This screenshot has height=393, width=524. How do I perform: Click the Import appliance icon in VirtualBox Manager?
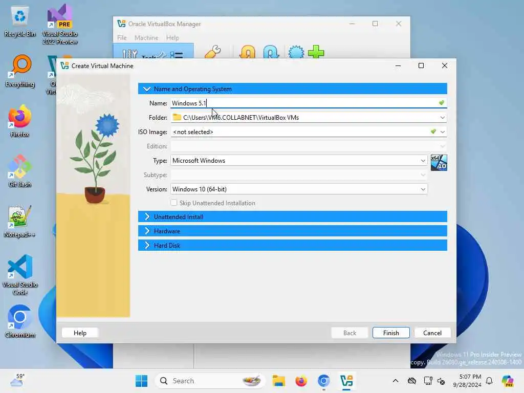click(x=248, y=52)
